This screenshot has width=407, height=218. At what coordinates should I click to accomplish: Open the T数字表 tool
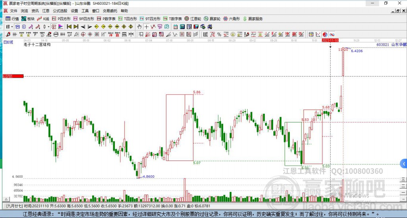tap(172, 19)
